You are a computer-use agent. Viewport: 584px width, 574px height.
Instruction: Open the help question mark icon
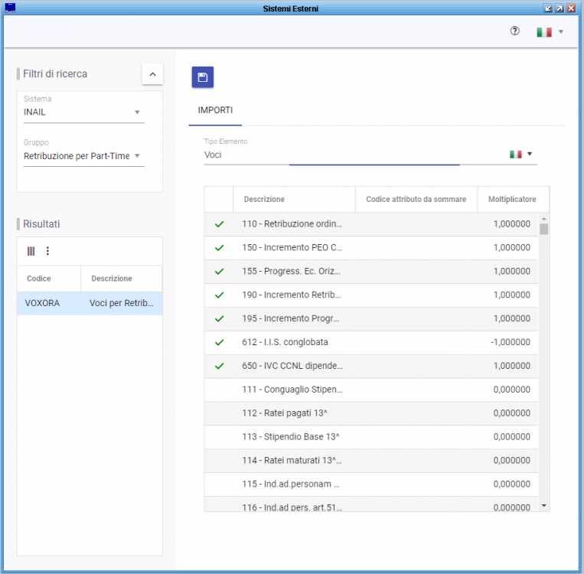514,31
